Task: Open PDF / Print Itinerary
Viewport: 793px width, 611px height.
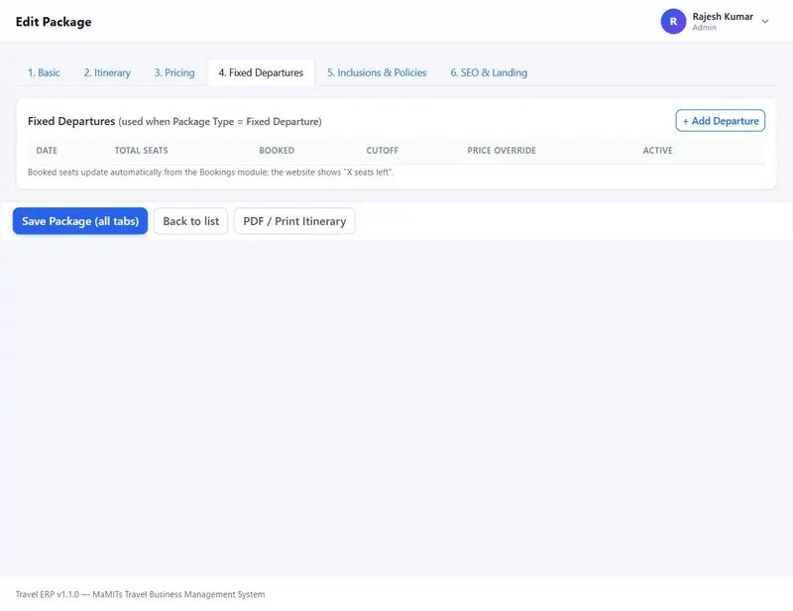Action: 294,221
